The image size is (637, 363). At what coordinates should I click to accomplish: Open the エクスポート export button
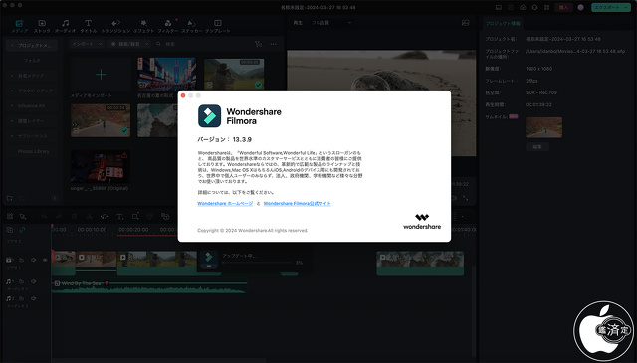(x=610, y=7)
